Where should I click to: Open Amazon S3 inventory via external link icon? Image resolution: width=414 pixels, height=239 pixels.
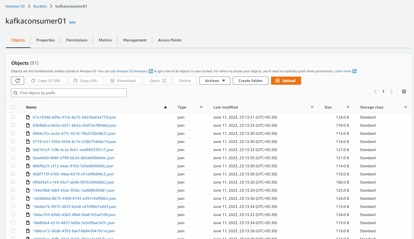coord(151,71)
